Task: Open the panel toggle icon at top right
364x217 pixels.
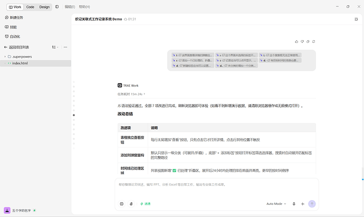Action: click(x=356, y=20)
